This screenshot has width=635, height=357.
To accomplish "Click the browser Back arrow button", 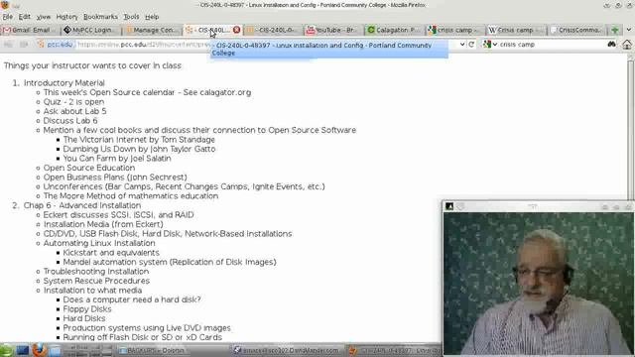I will pyautogui.click(x=9, y=45).
